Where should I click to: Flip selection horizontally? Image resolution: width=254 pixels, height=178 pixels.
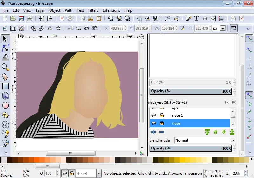(x=50, y=28)
